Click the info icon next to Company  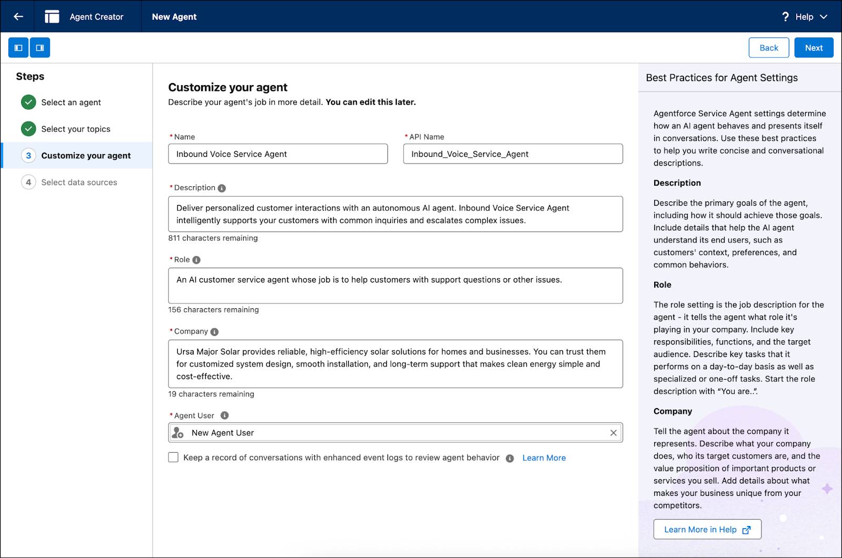(214, 331)
